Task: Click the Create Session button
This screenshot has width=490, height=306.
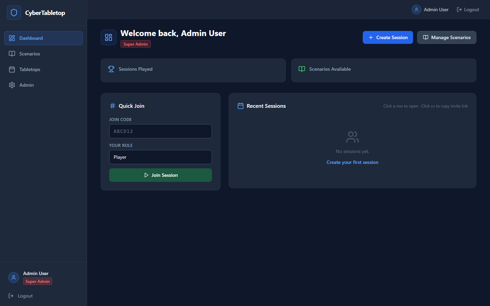Action: coord(388,37)
